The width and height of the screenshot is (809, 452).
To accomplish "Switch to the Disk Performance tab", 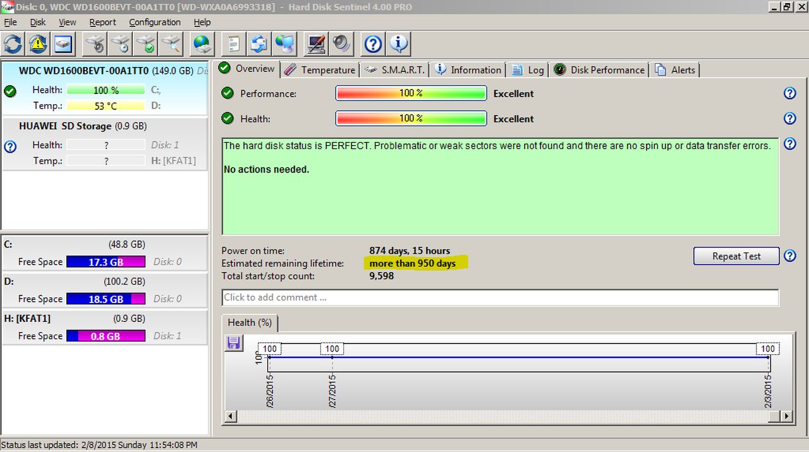I will tap(600, 70).
